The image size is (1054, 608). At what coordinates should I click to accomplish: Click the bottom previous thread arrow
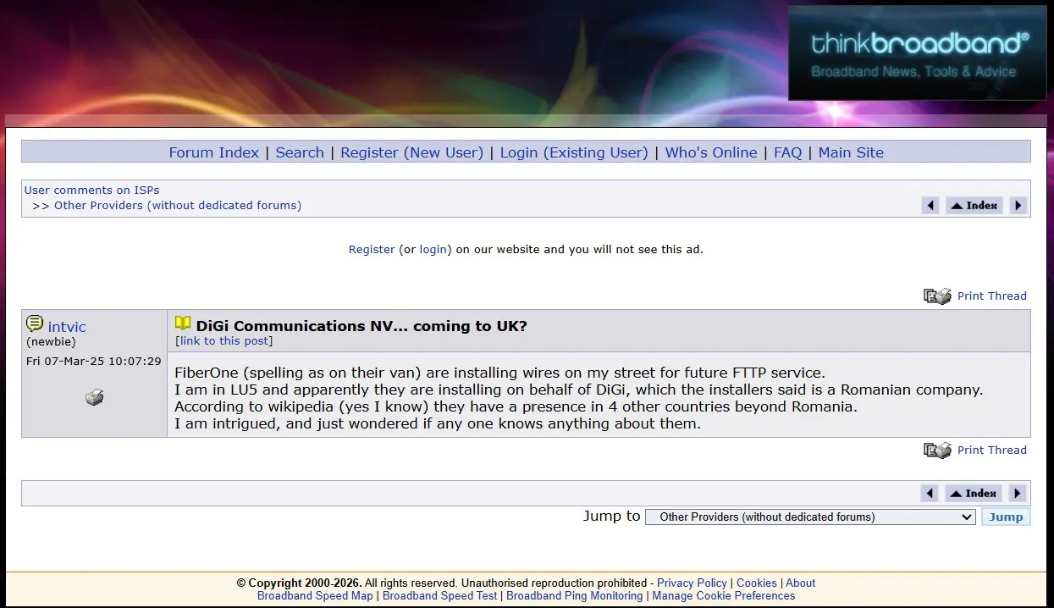[930, 494]
